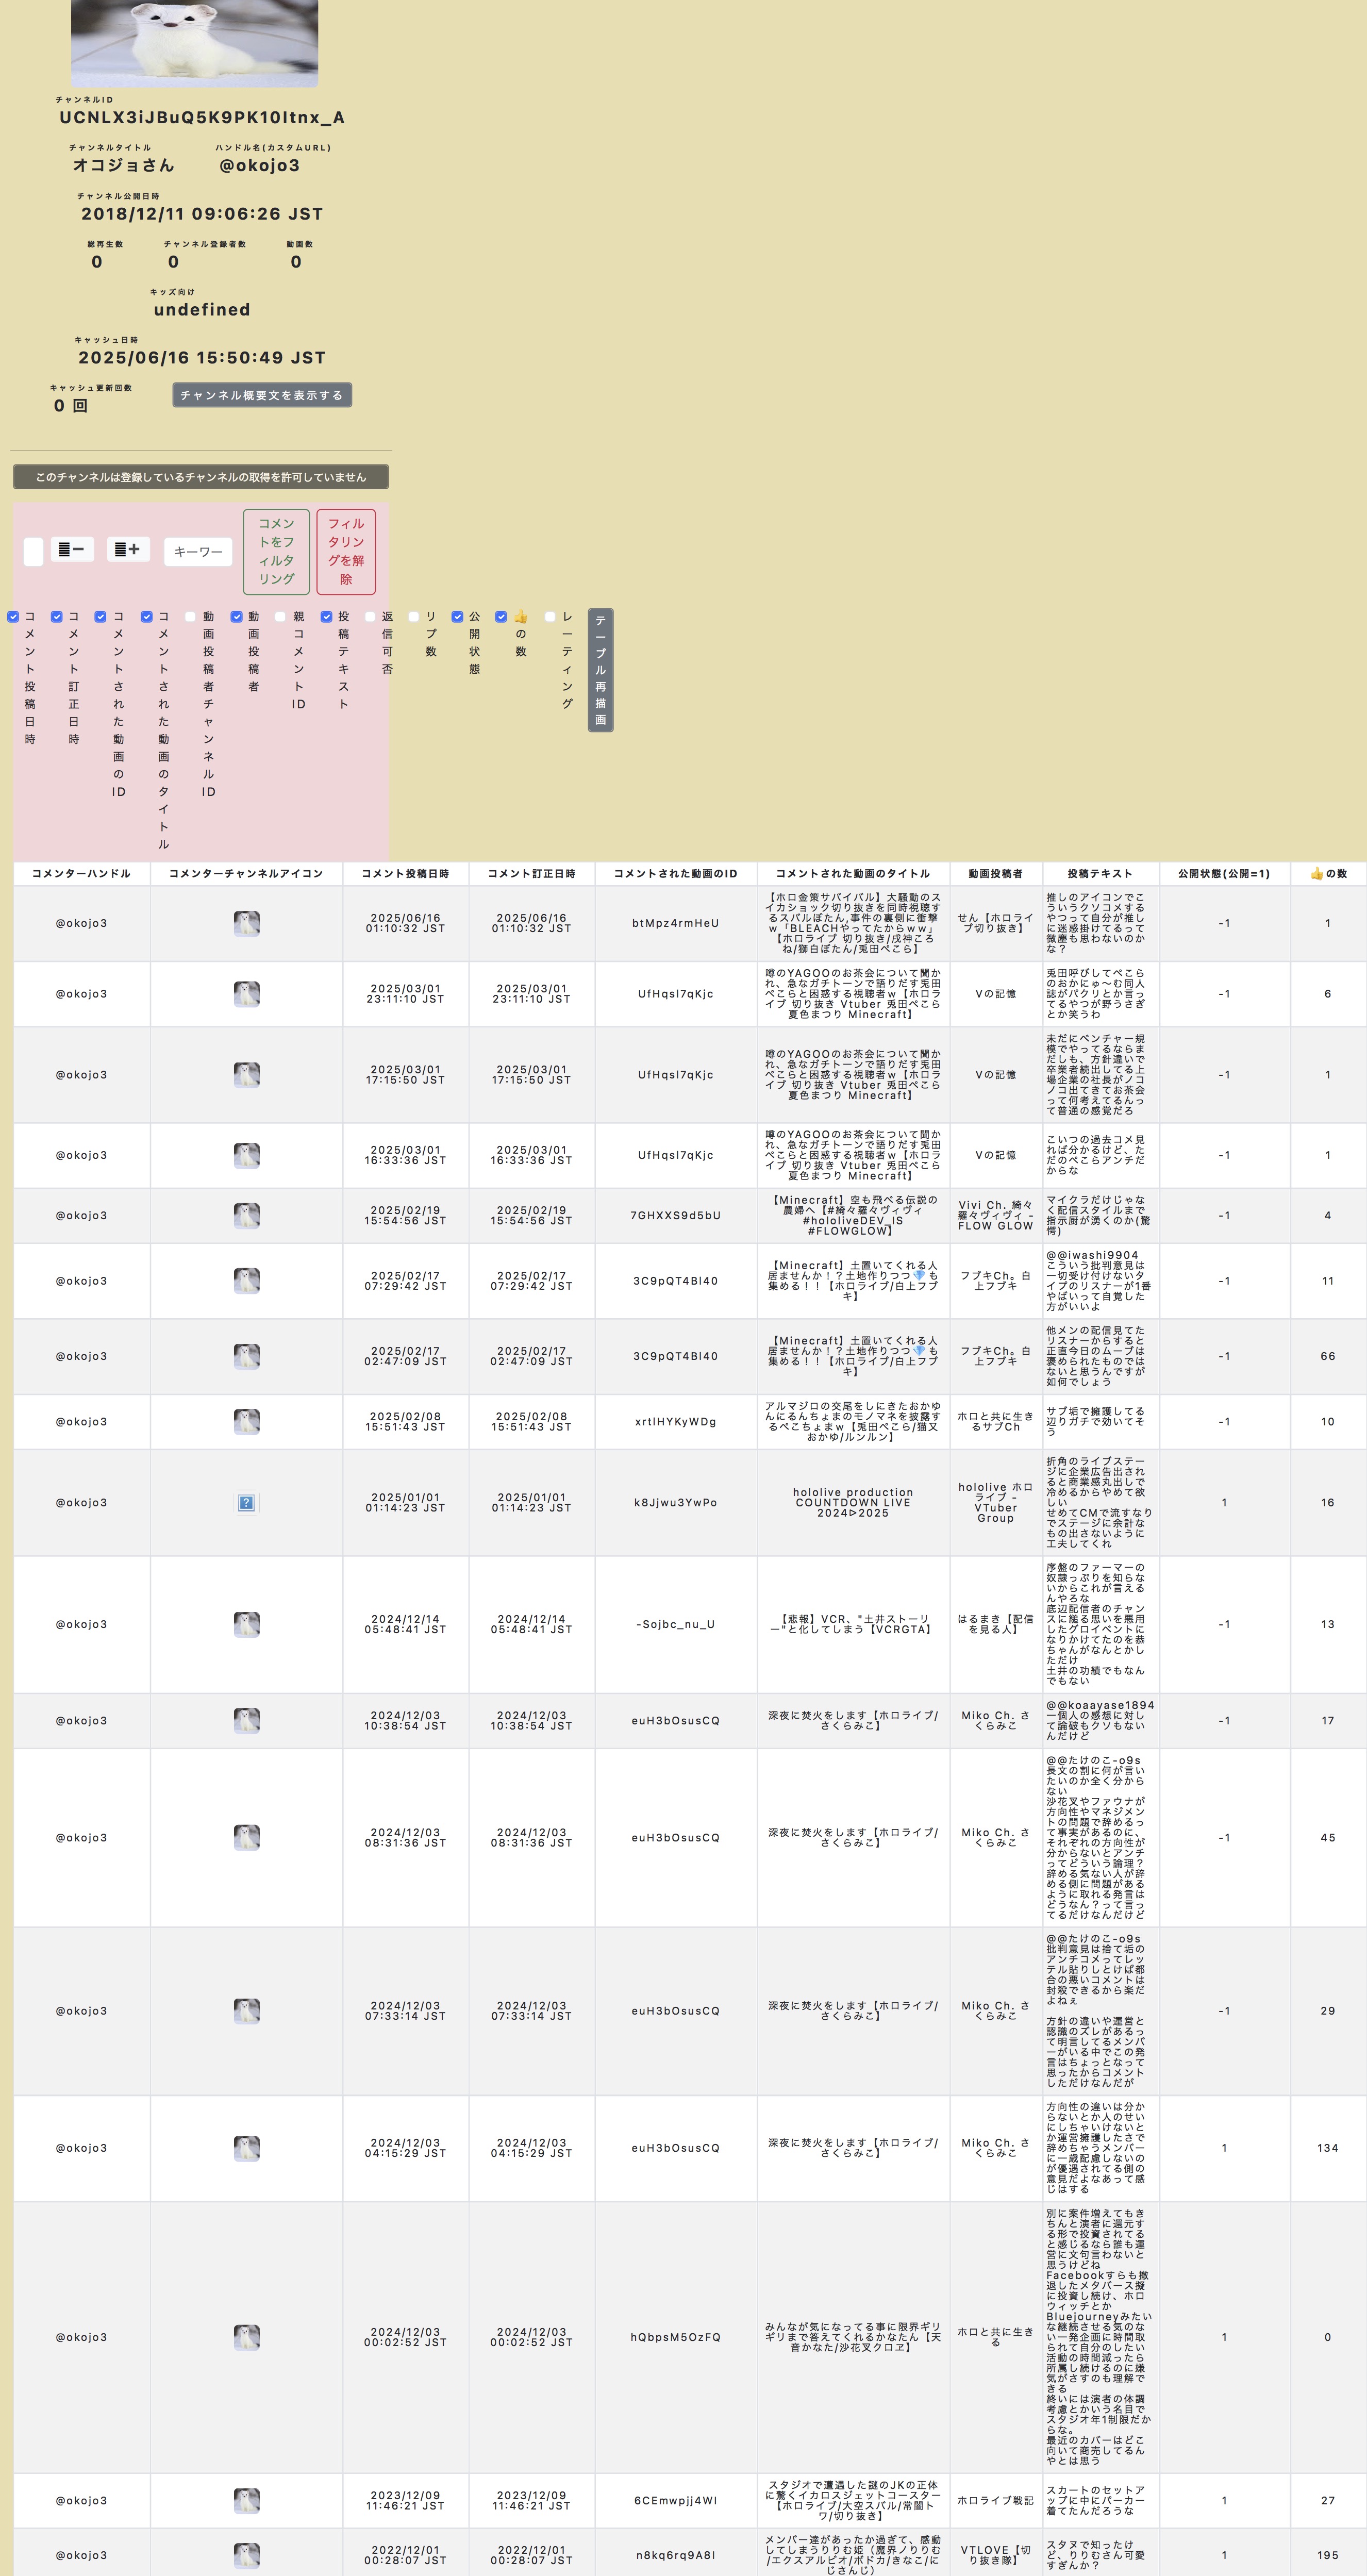Click チャンネル概要文を表示する button

coord(262,395)
